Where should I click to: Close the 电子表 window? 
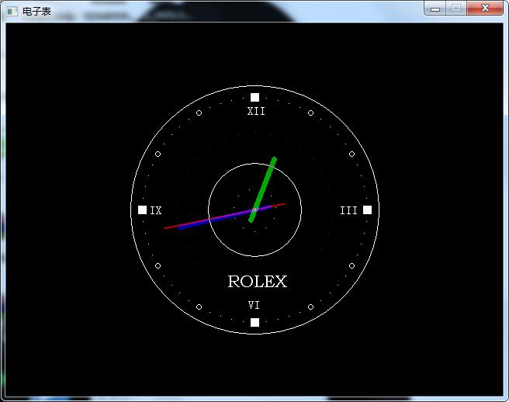[485, 8]
